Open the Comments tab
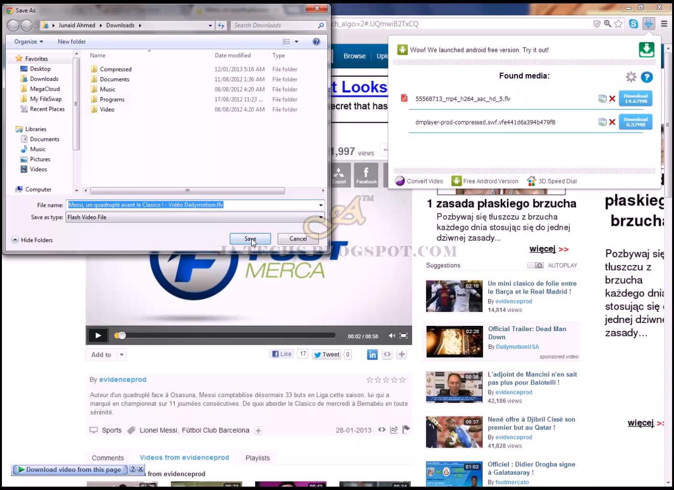Image resolution: width=674 pixels, height=490 pixels. point(107,458)
